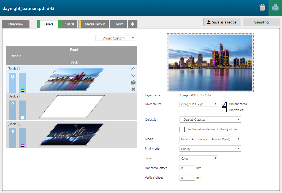Open the Media dropdown Generic Arizona Xpert
This screenshot has height=193, width=282.
(210, 139)
